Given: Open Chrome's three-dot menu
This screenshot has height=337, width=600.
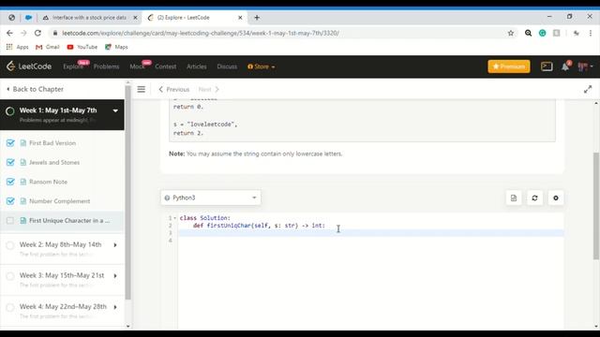Looking at the screenshot, I should [x=591, y=34].
